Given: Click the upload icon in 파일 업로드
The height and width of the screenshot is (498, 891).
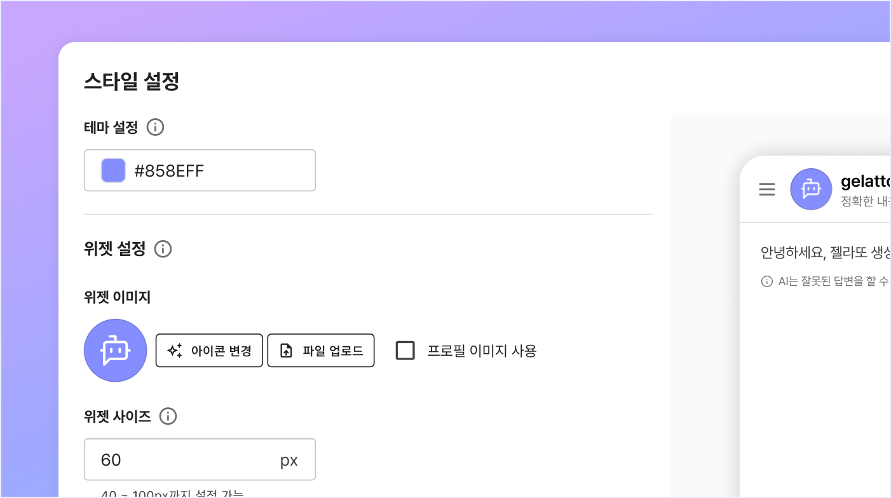Looking at the screenshot, I should click(x=287, y=351).
